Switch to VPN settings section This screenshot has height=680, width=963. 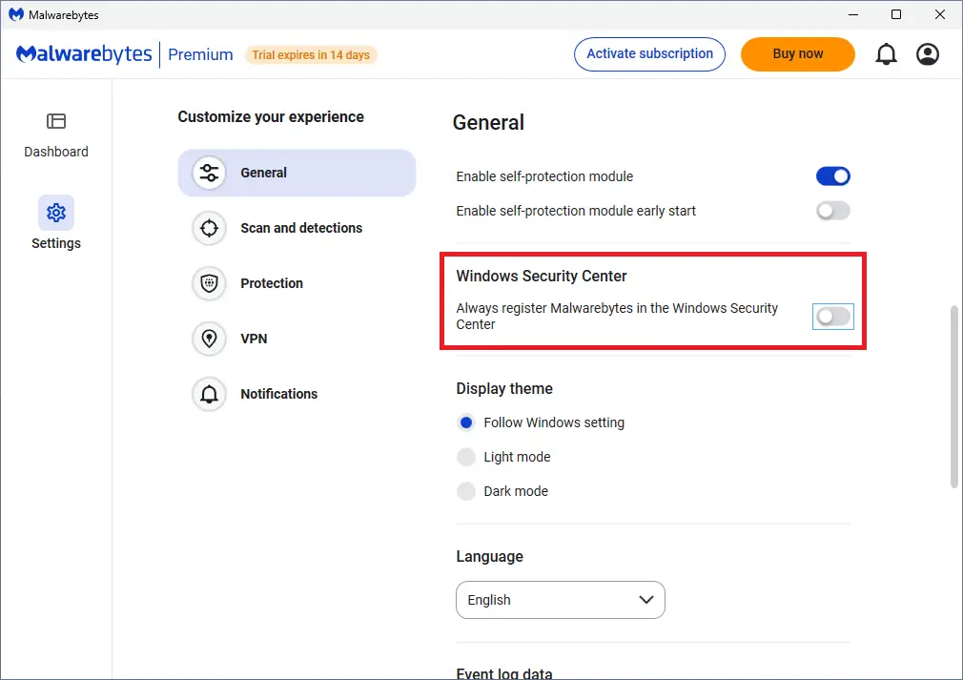click(x=254, y=339)
